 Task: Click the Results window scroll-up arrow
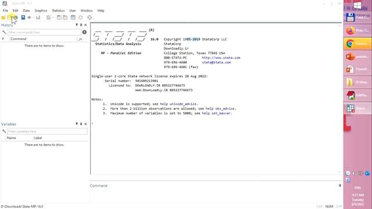339,26
